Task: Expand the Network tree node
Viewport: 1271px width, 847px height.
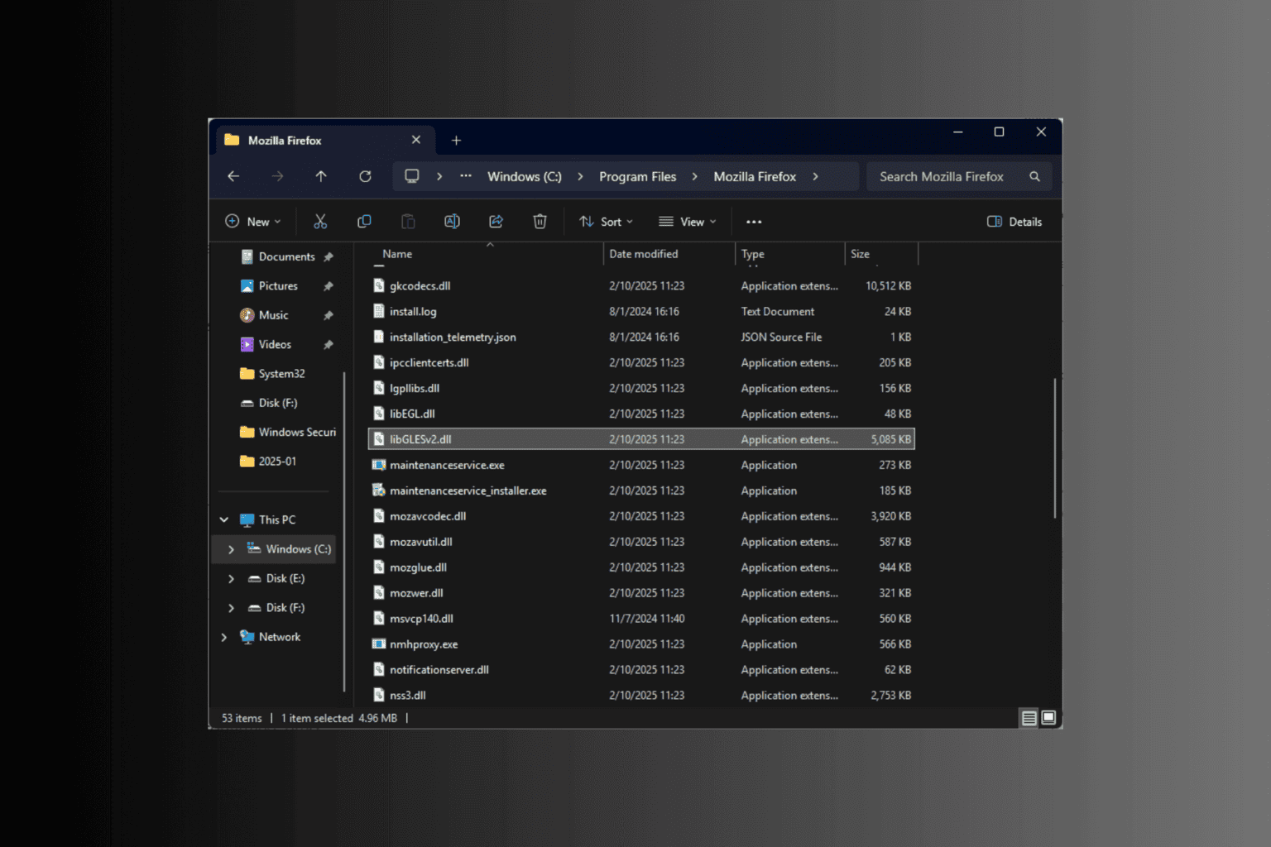Action: (223, 637)
